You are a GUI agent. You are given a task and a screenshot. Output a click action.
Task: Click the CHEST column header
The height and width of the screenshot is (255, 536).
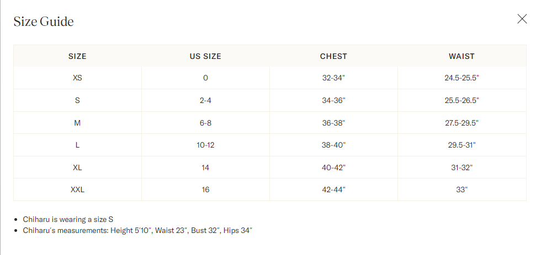click(x=333, y=56)
